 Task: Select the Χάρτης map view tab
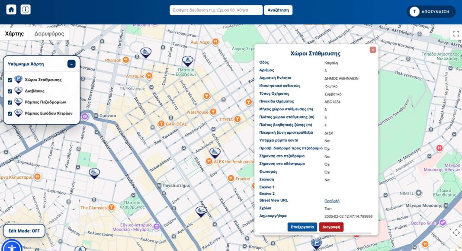[x=14, y=34]
